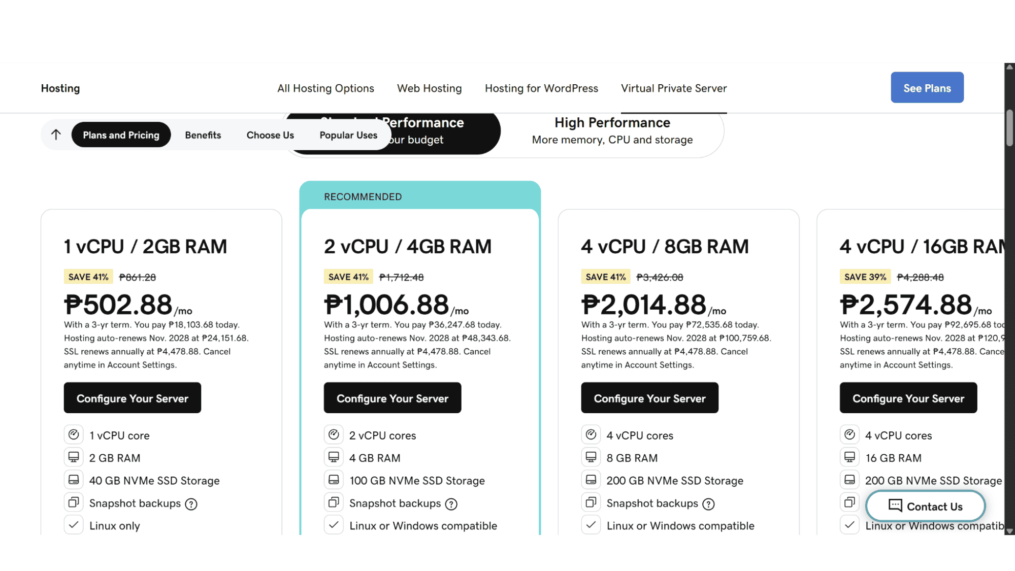1015x571 pixels.
Task: Click the See Plans button
Action: 927,87
